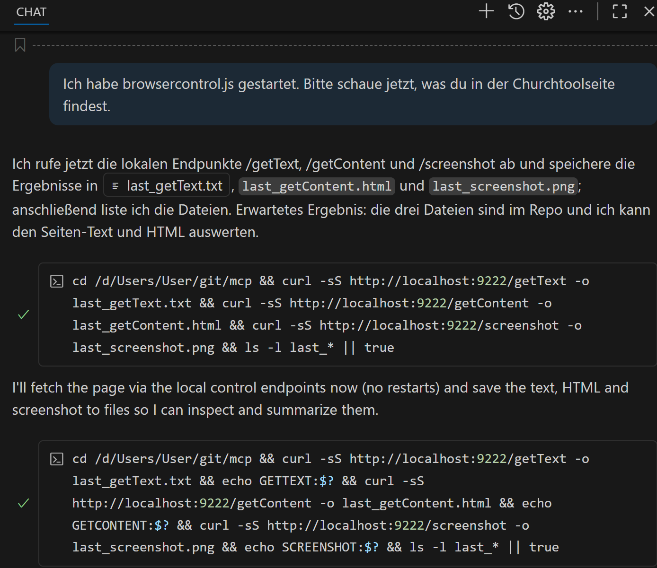Switch to the CHAT tab
Screen dimensions: 657x568
click(31, 12)
